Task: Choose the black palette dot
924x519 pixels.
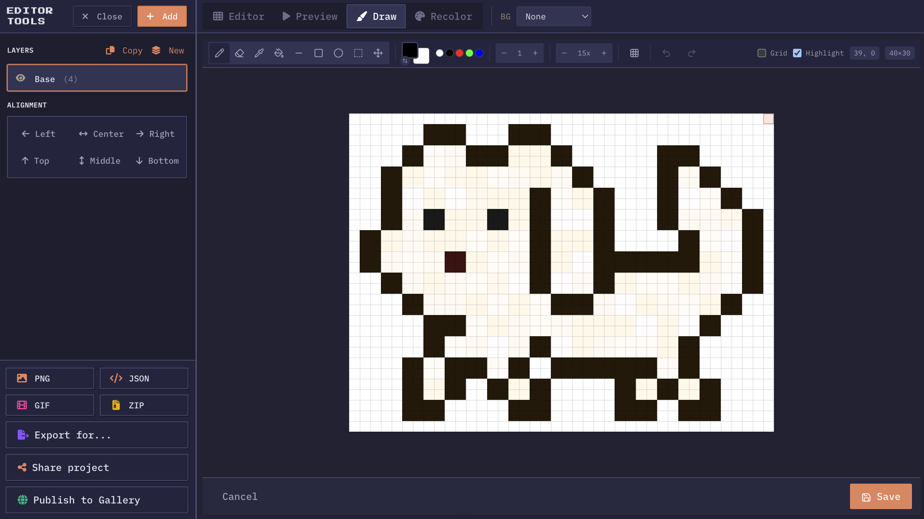Action: 450,53
